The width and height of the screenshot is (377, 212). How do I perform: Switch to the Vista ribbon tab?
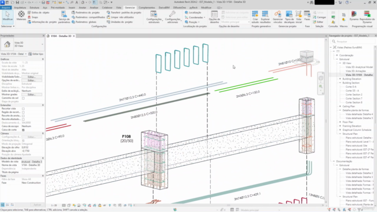[x=118, y=8]
